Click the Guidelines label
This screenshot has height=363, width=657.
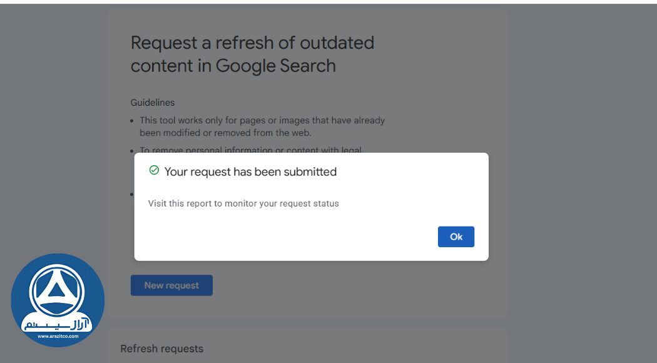[x=153, y=102]
